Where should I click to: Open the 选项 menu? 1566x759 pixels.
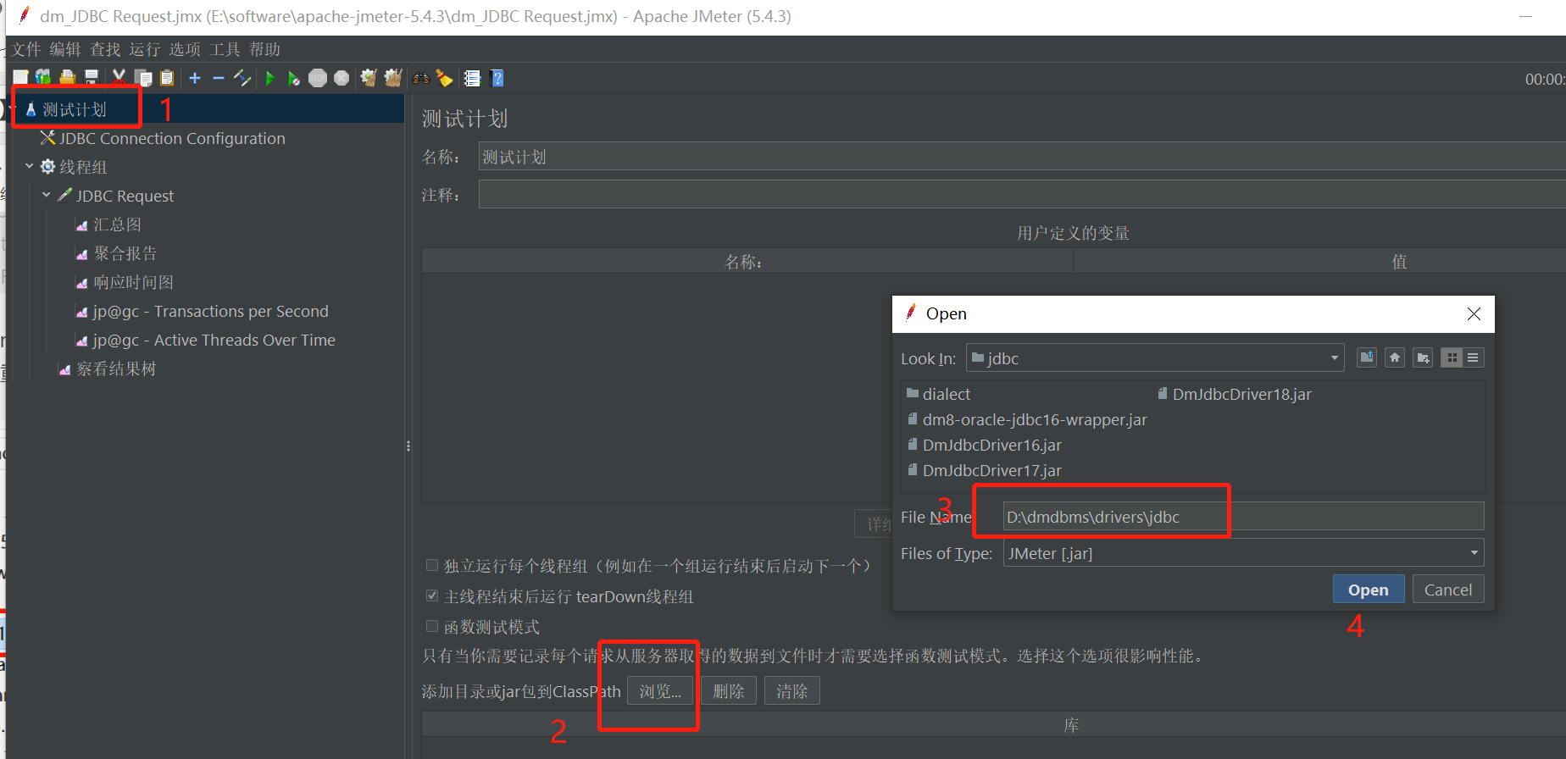185,49
